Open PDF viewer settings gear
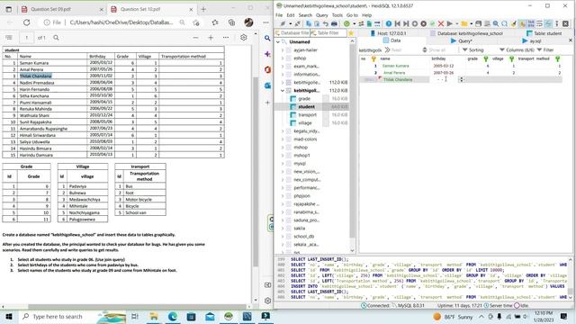Screen dimensions: 576x324 click(244, 38)
